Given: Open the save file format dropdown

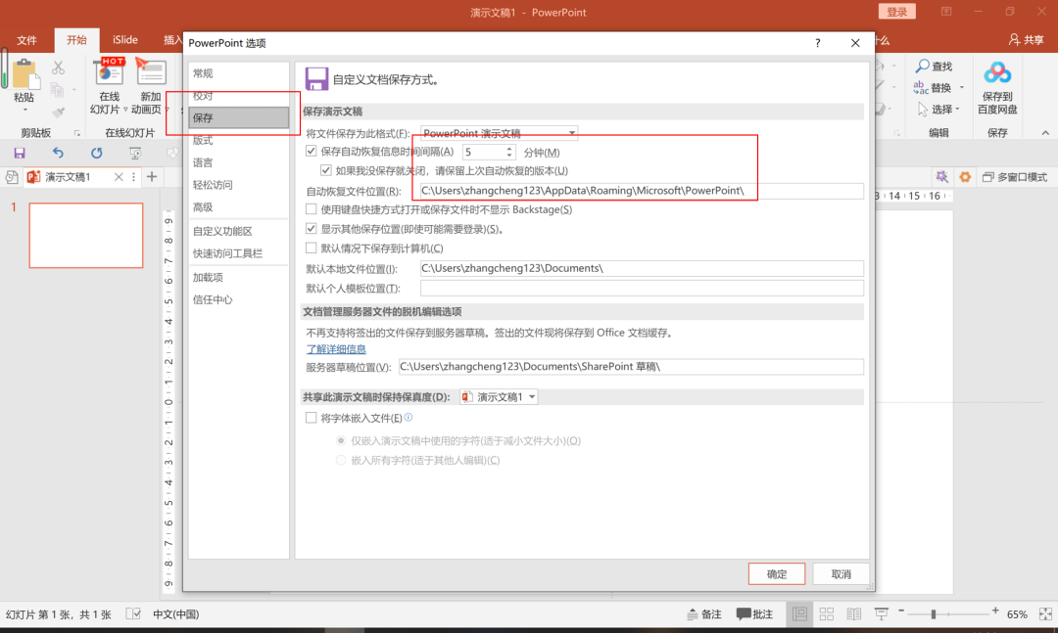Looking at the screenshot, I should point(571,133).
